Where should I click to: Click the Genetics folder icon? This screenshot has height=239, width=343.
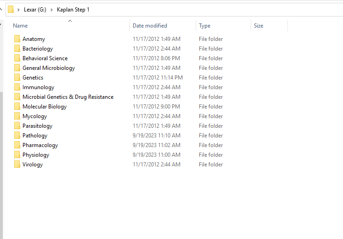tap(17, 77)
